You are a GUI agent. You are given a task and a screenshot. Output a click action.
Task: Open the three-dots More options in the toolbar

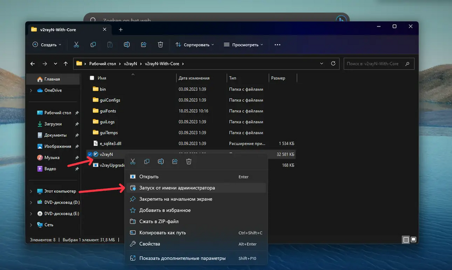277,45
